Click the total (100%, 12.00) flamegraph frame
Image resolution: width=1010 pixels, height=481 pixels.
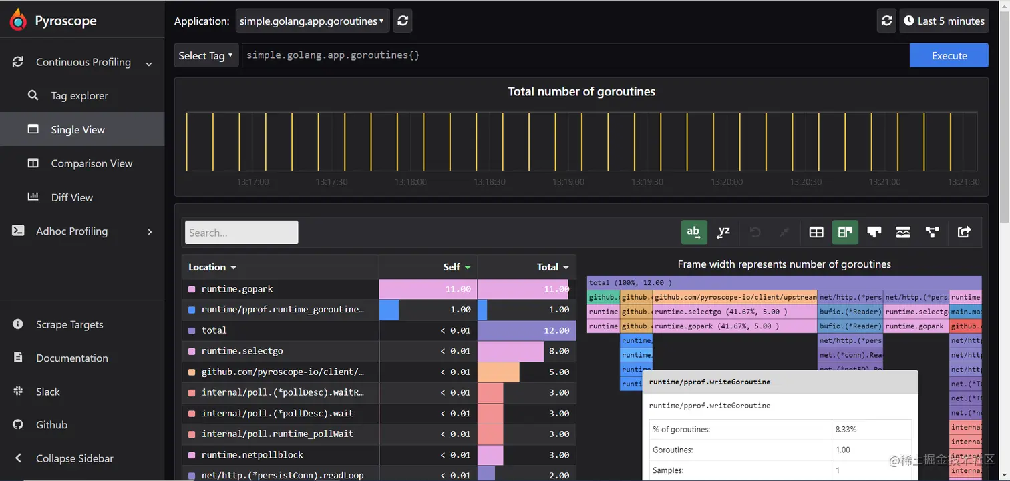point(784,283)
